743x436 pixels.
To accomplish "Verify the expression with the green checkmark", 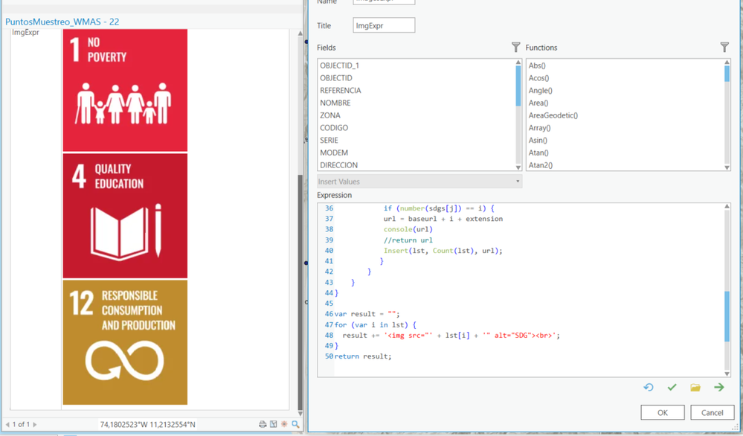I will tap(672, 388).
